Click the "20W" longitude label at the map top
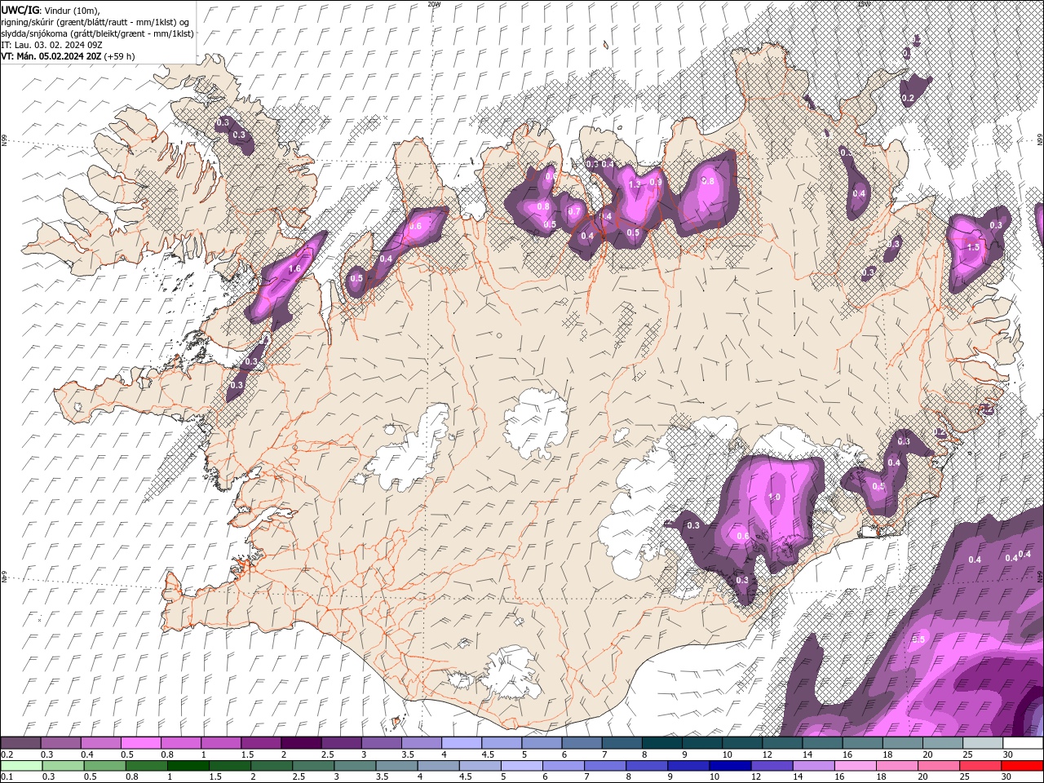Image resolution: width=1044 pixels, height=783 pixels. point(434,4)
